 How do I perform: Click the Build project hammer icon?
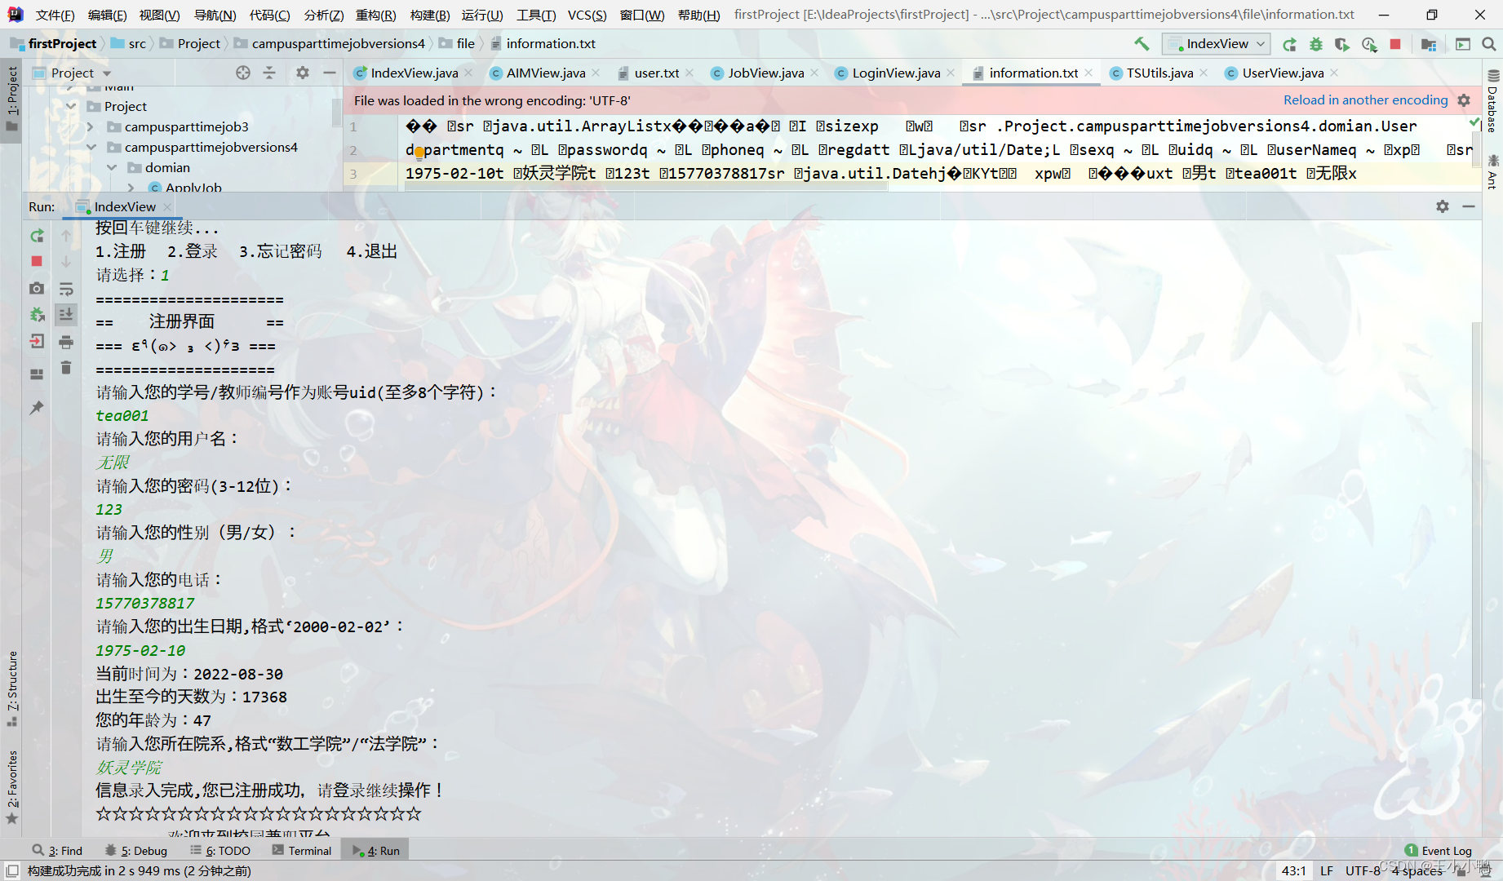1142,43
